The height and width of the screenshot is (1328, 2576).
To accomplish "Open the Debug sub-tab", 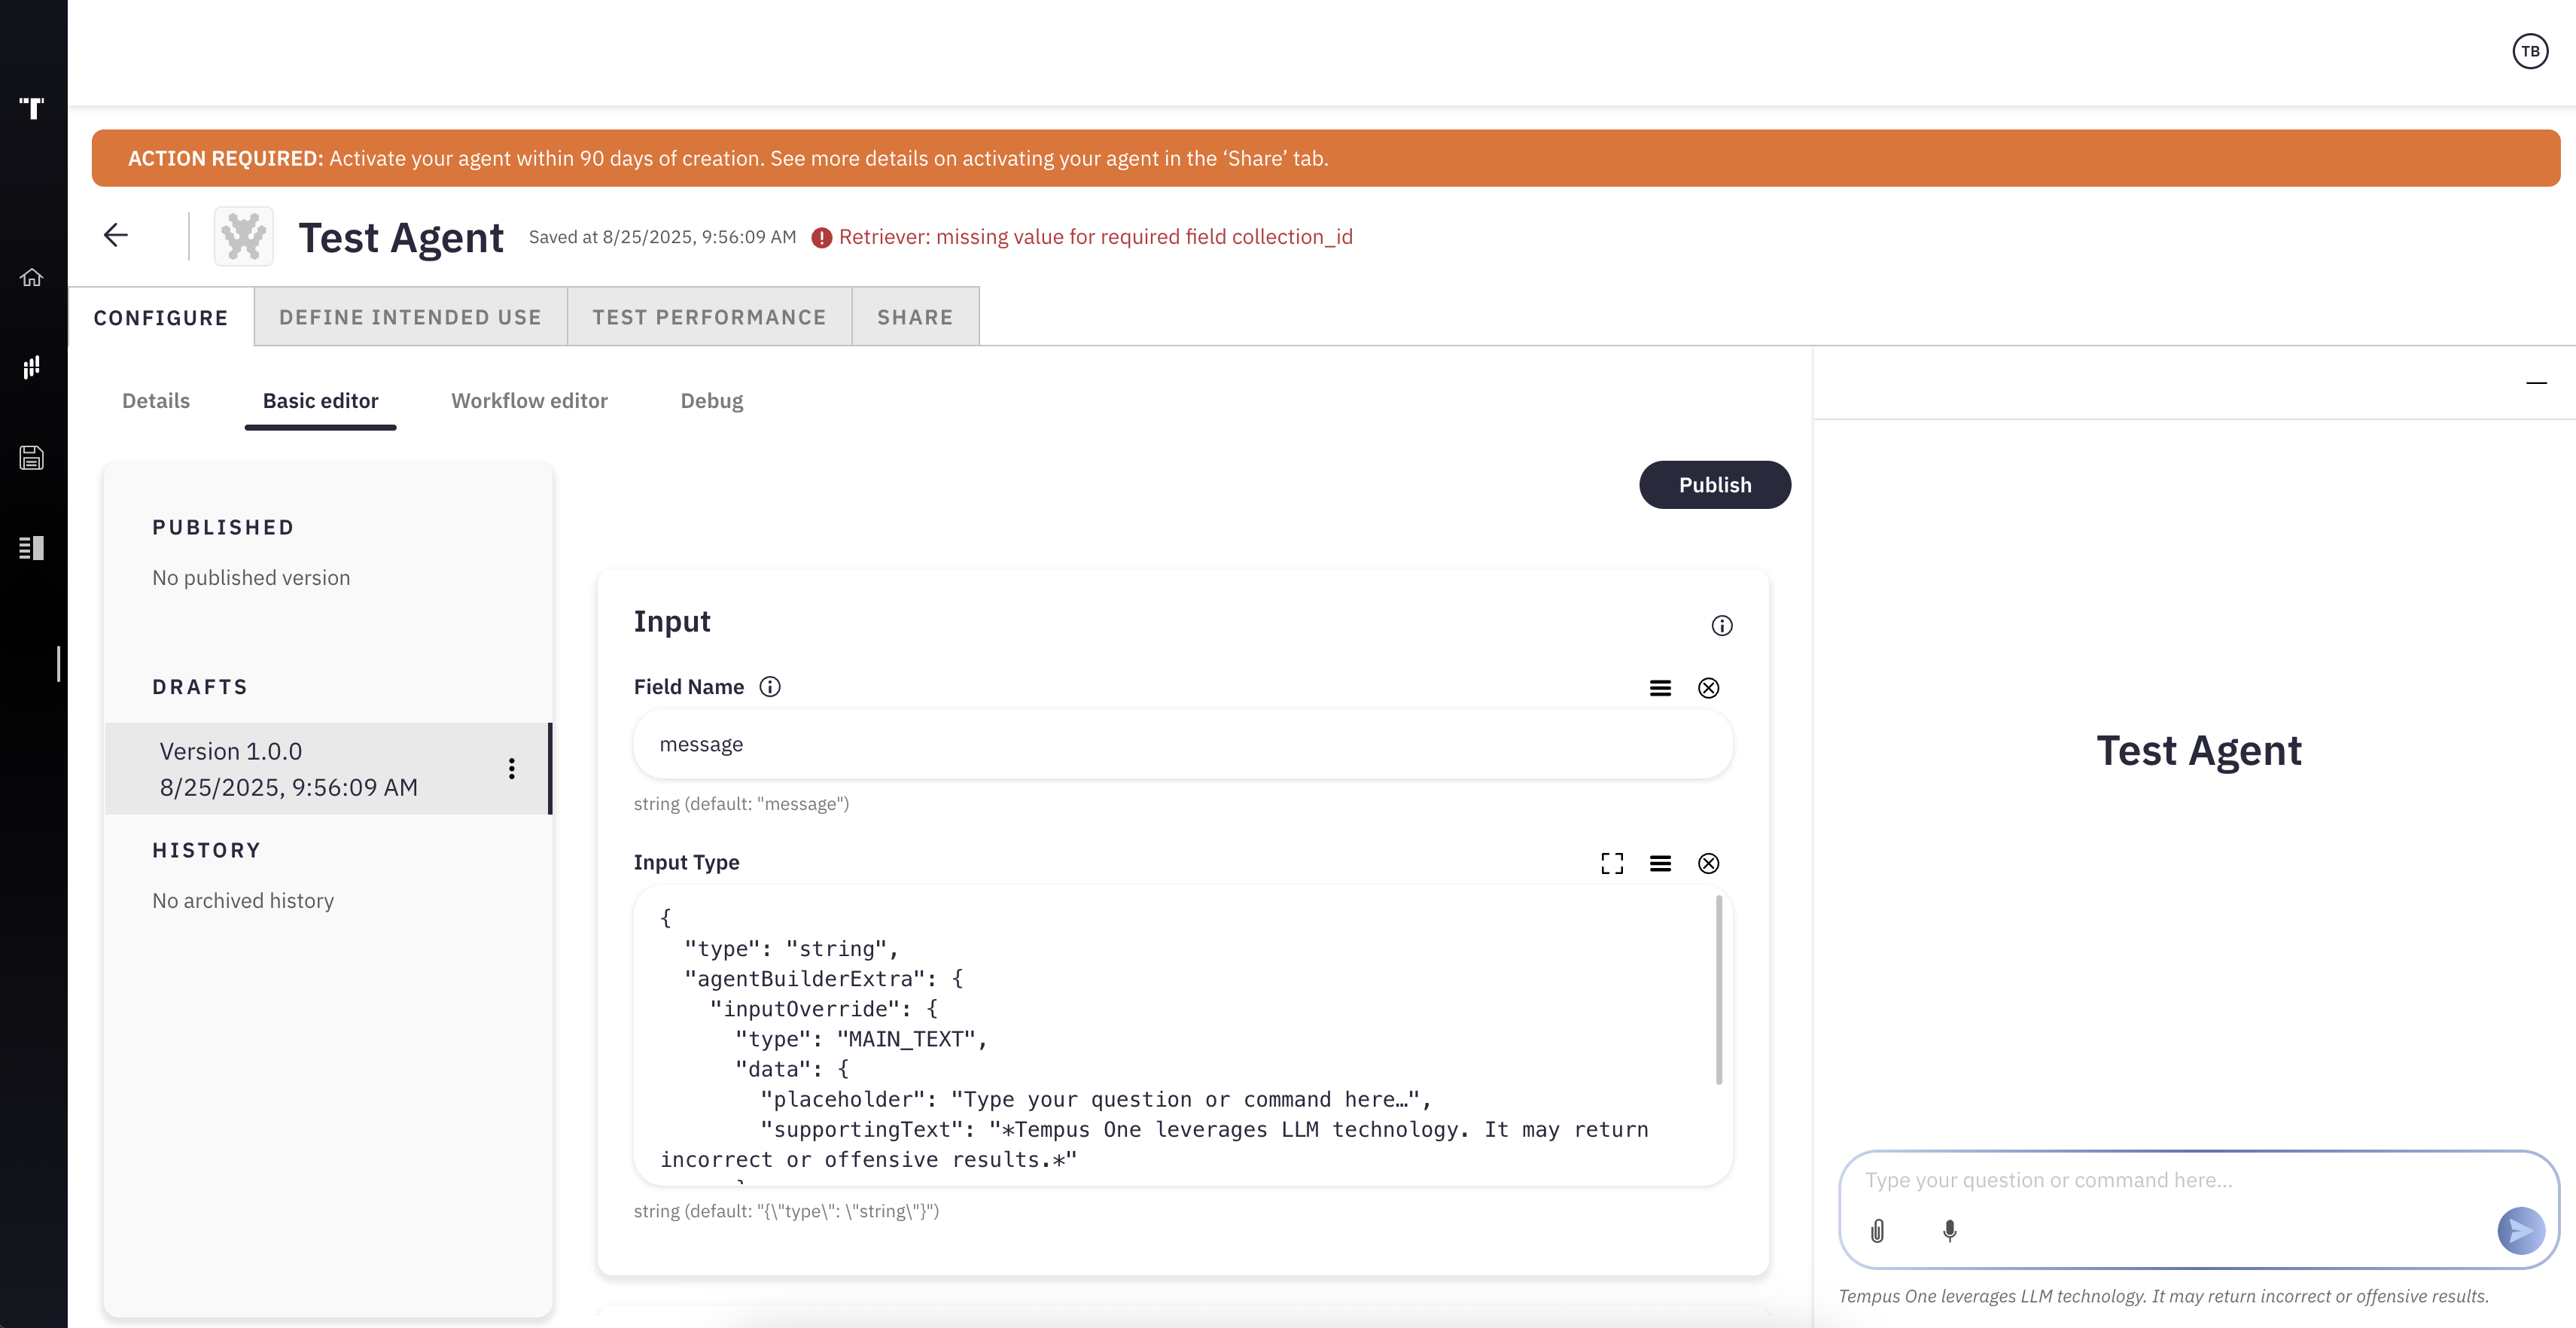I will [x=712, y=401].
